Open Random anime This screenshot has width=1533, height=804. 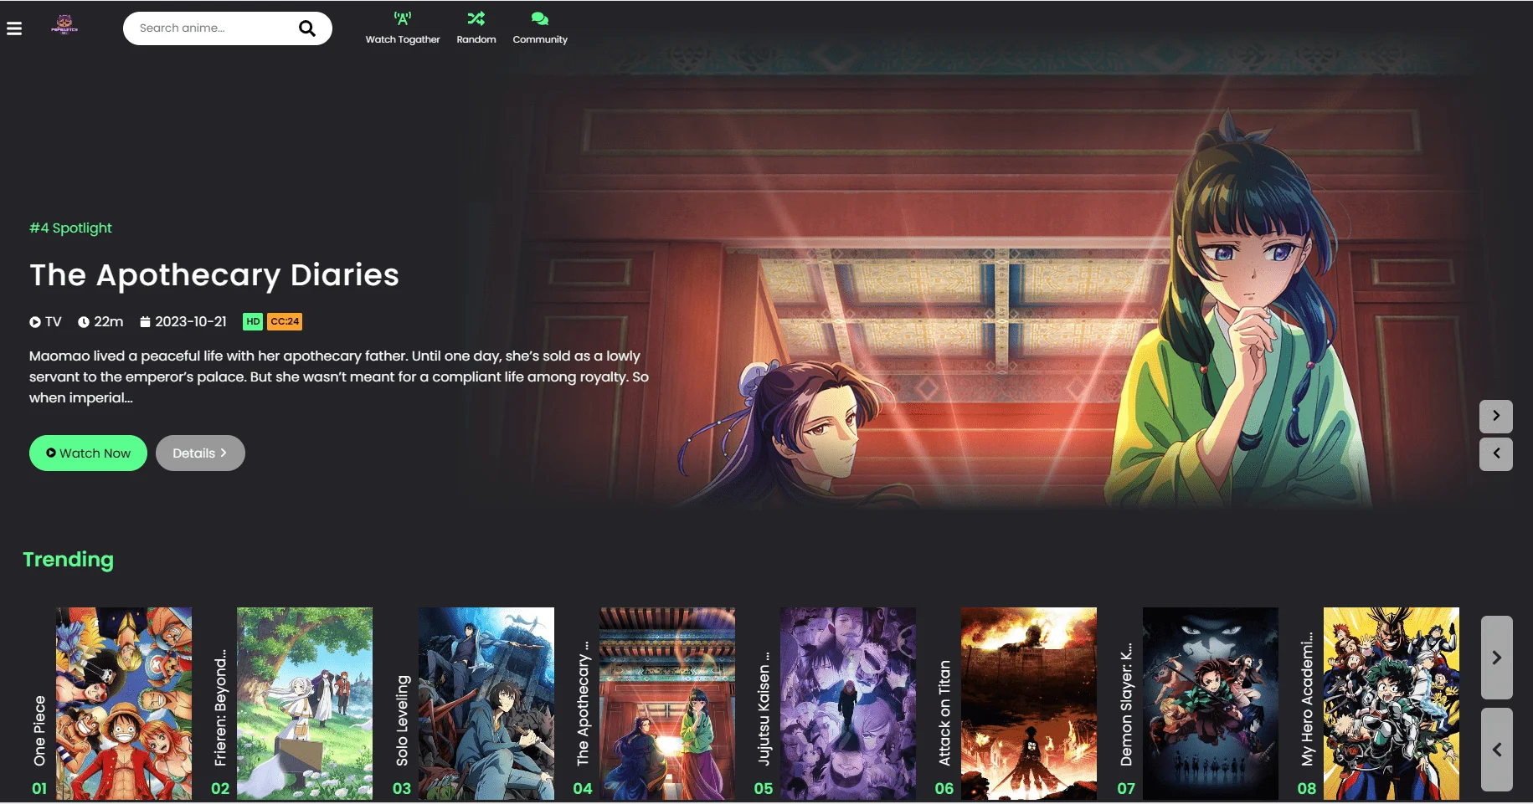click(x=476, y=28)
